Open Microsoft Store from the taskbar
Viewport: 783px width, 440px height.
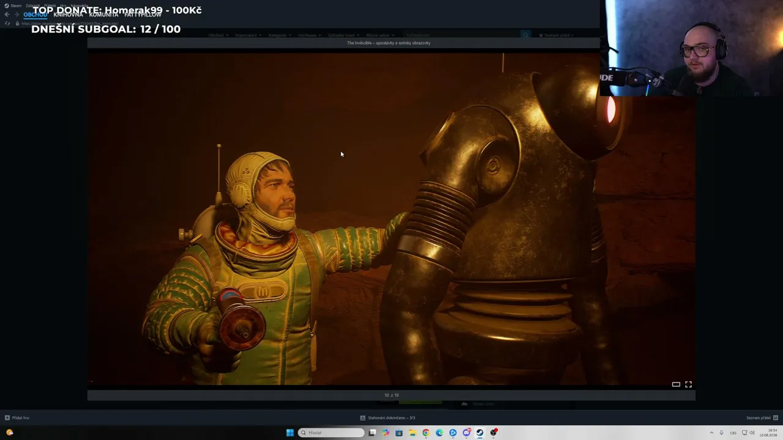tap(399, 433)
